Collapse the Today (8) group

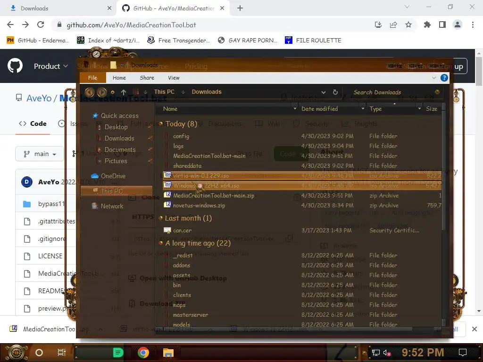[160, 124]
